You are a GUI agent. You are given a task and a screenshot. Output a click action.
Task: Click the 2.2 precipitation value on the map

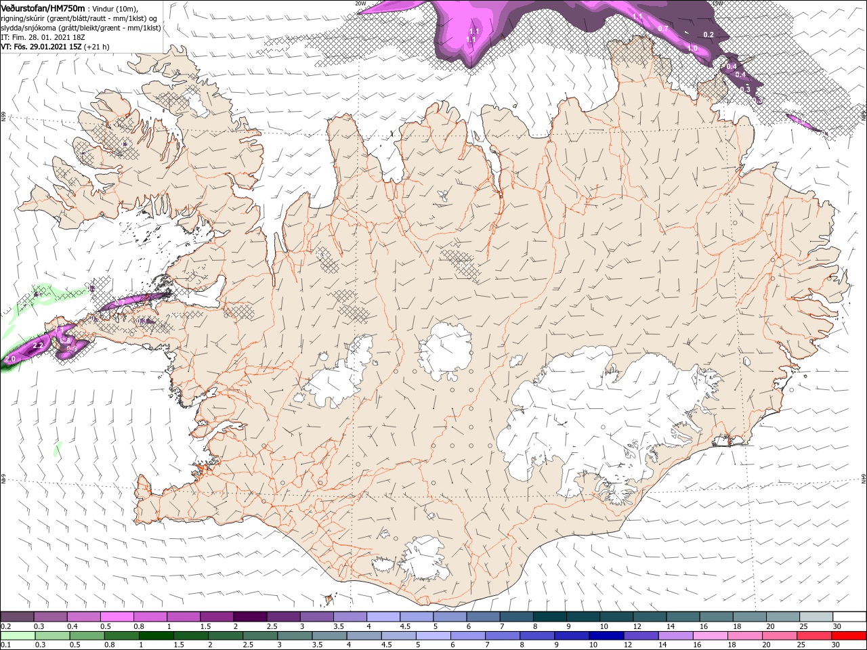[38, 346]
